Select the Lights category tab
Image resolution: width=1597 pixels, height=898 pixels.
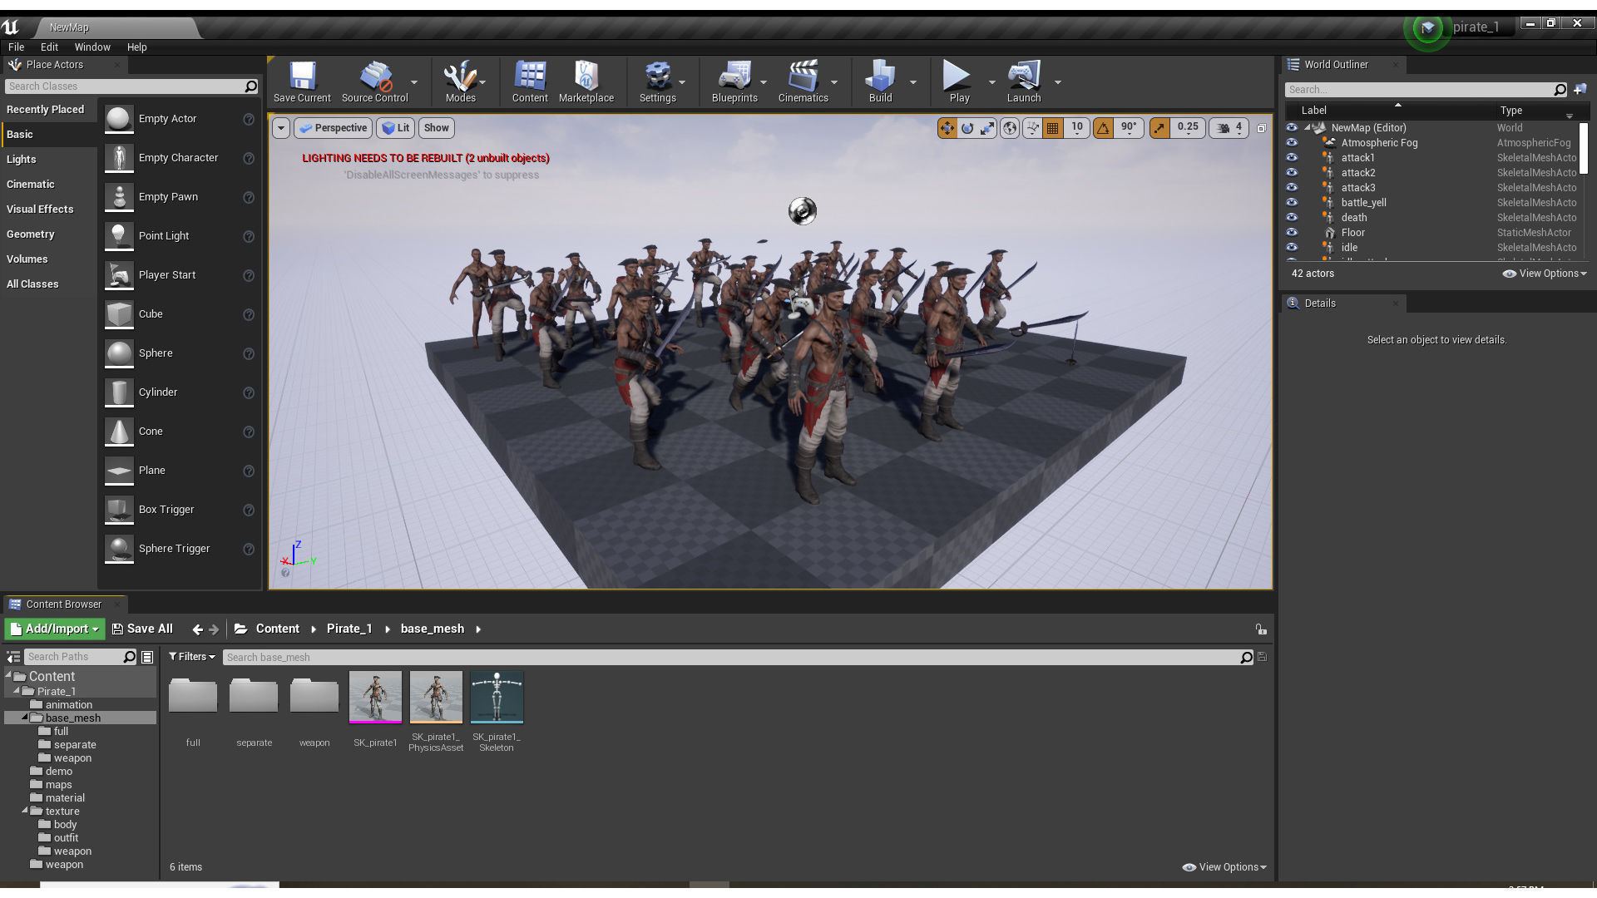pos(22,160)
